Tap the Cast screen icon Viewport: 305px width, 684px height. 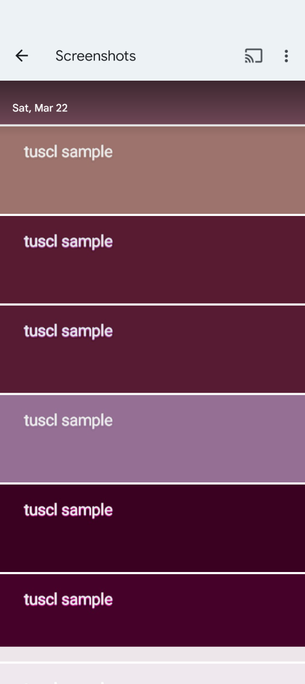[254, 56]
